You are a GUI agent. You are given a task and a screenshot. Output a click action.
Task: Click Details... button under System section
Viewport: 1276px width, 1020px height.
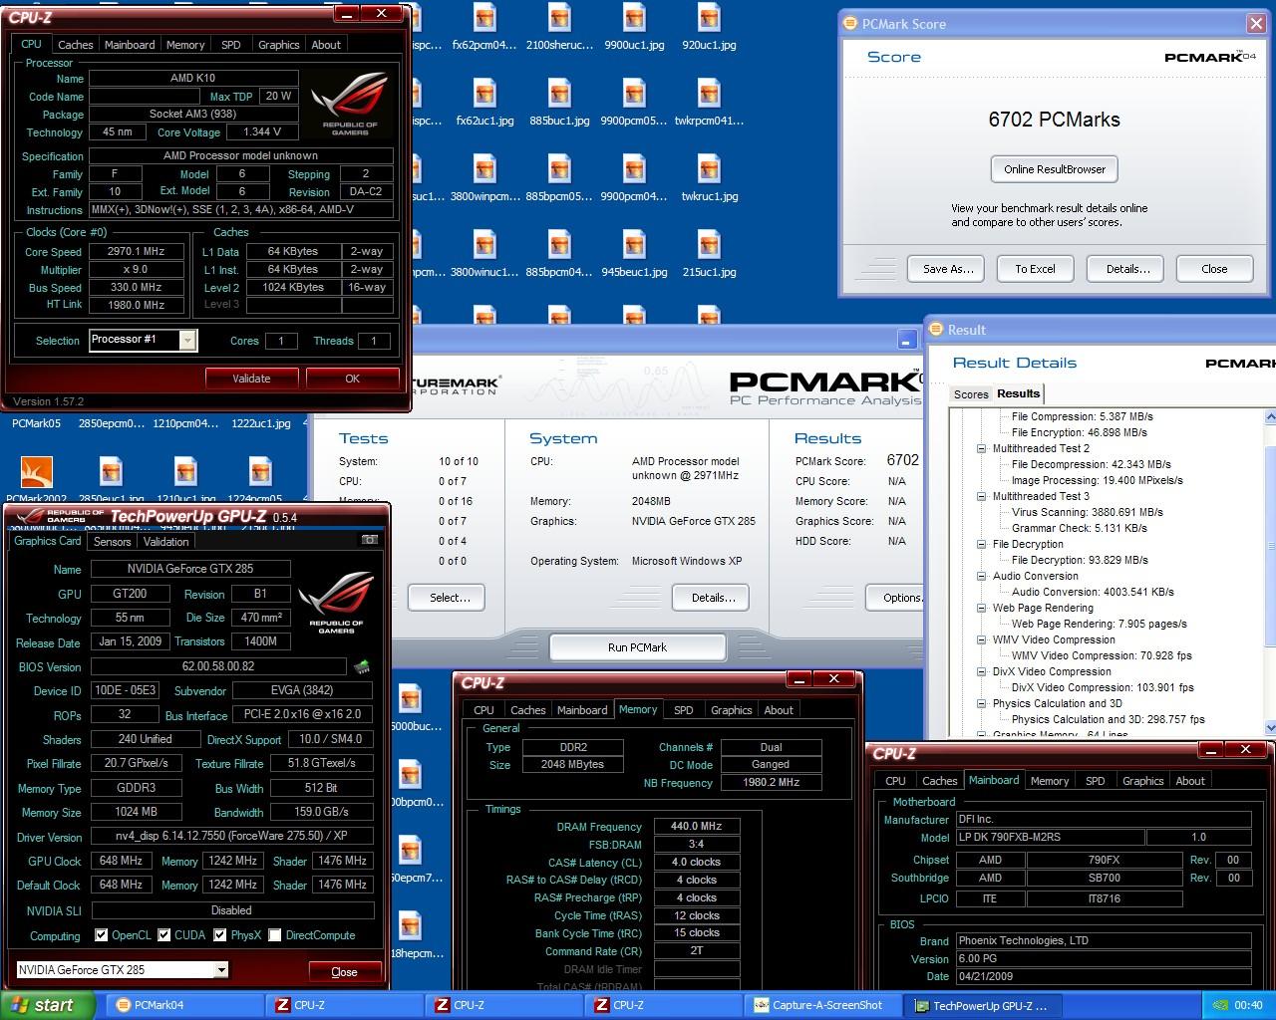[710, 598]
